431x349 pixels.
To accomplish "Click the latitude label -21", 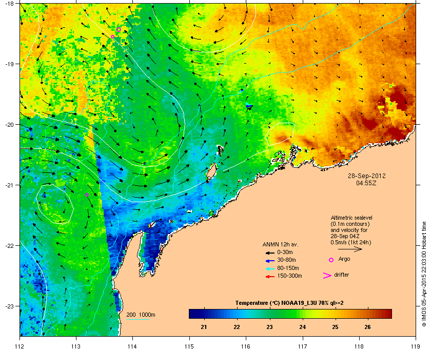I will click(x=9, y=185).
